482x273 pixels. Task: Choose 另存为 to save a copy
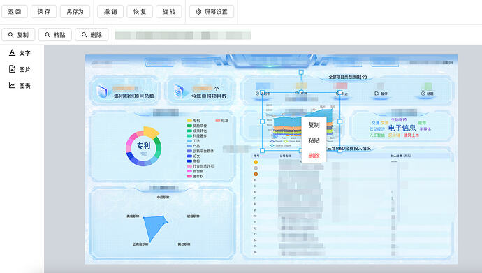pyautogui.click(x=75, y=12)
